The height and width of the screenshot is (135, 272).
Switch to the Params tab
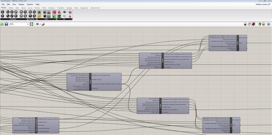point(4,8)
